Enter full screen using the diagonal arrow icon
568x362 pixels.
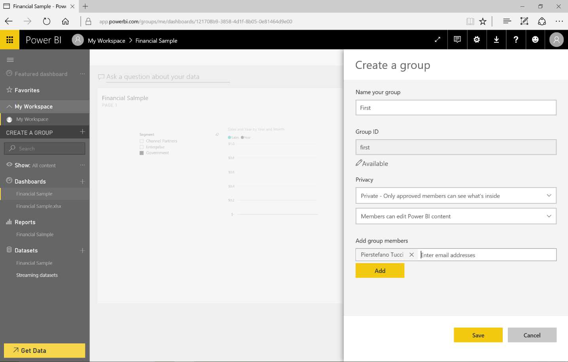coord(437,40)
